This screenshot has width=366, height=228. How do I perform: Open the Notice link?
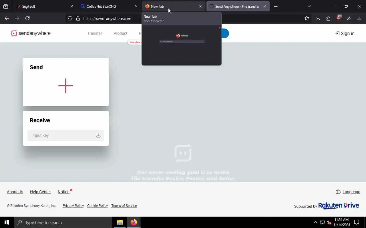pyautogui.click(x=63, y=192)
